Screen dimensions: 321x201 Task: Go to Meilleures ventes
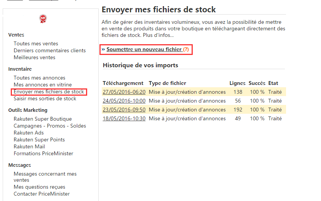(34, 58)
